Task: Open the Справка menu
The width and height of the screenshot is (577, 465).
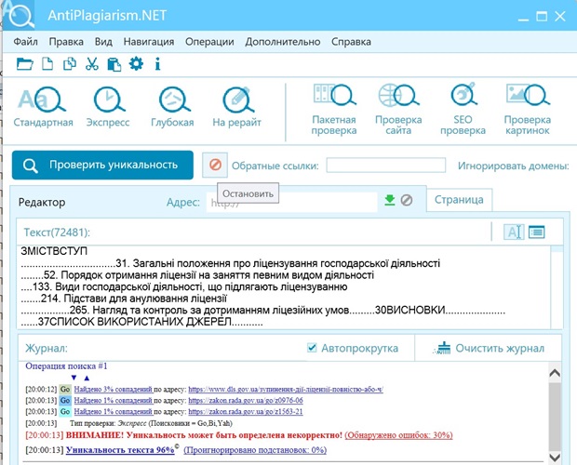Action: pos(351,42)
